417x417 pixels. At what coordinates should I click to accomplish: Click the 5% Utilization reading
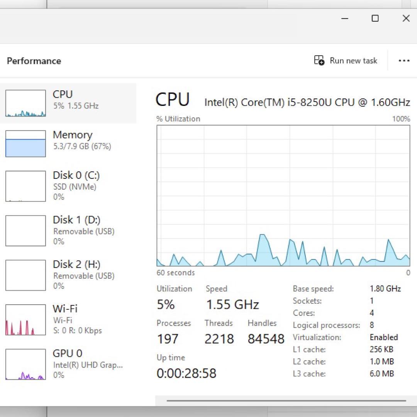(x=166, y=304)
